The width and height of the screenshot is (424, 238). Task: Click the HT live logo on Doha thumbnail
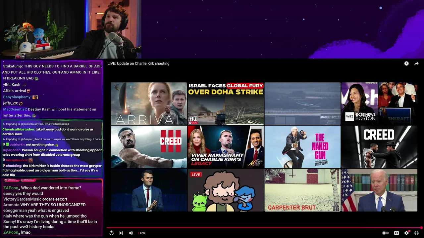tap(193, 120)
